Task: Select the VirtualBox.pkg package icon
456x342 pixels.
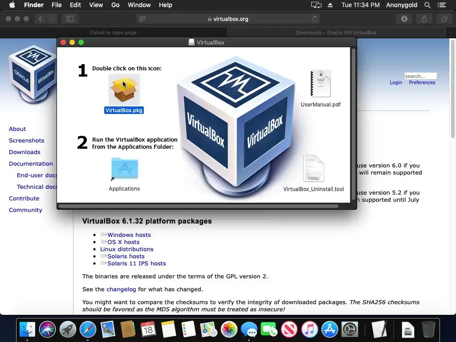Action: click(124, 90)
